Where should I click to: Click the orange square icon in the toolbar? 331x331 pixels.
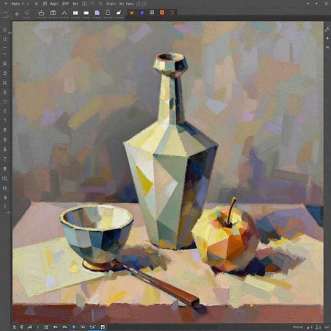click(162, 13)
